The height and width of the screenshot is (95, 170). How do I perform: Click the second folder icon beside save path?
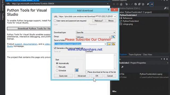(113, 44)
